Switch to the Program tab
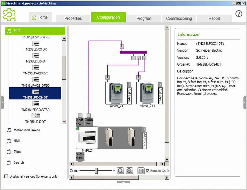 pyautogui.click(x=144, y=18)
